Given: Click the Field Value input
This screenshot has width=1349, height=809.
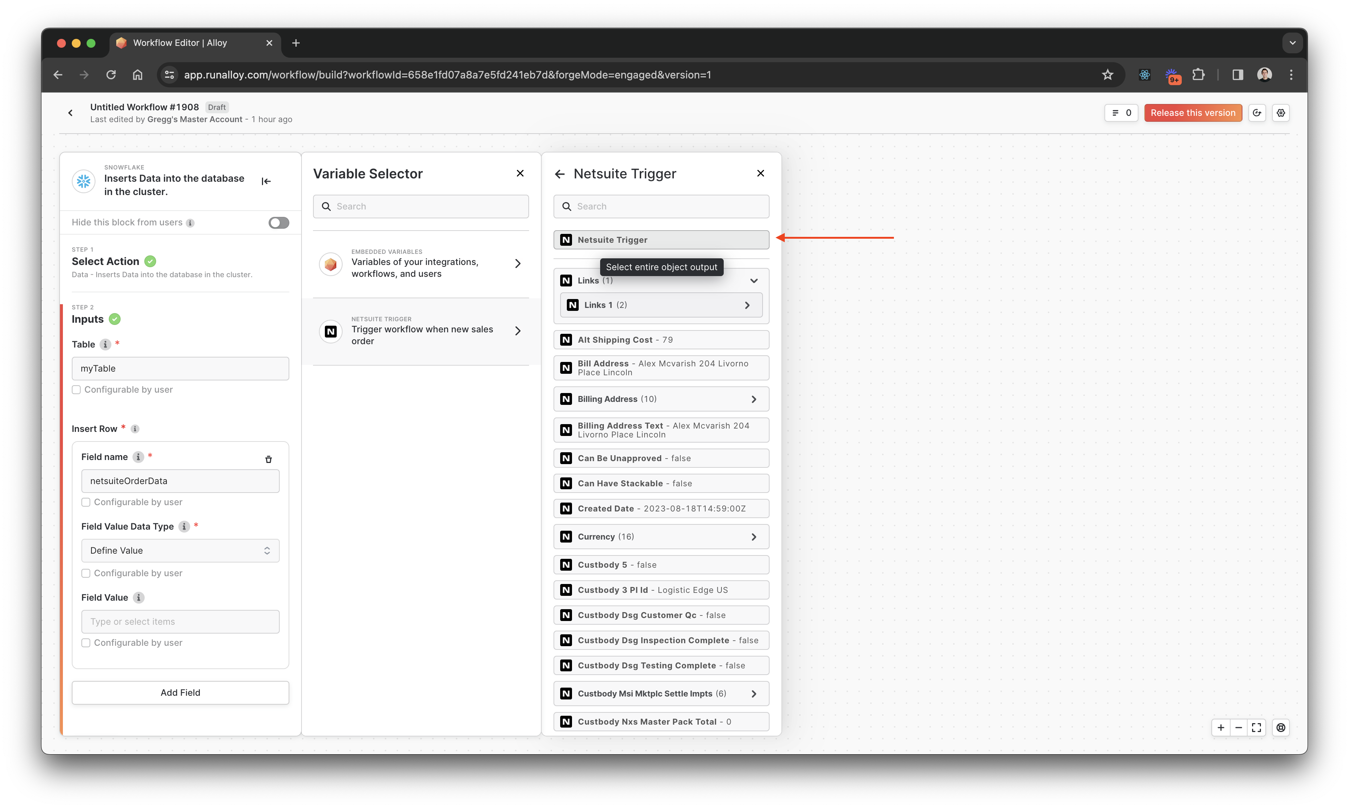Looking at the screenshot, I should (x=181, y=622).
